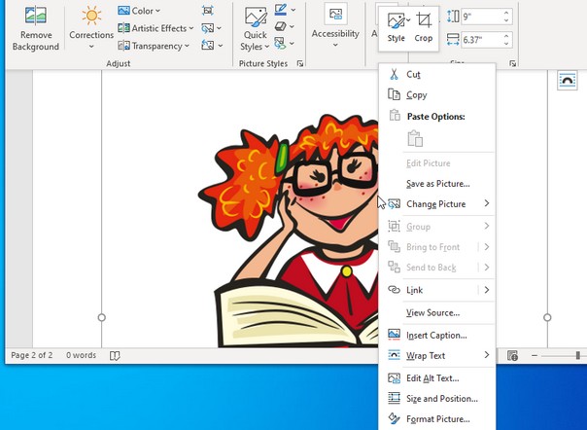Decrease the width with the down spinner

click(506, 44)
